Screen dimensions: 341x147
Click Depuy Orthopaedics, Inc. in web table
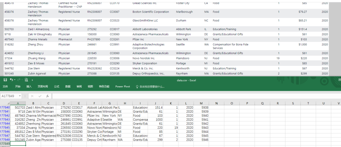(148, 73)
